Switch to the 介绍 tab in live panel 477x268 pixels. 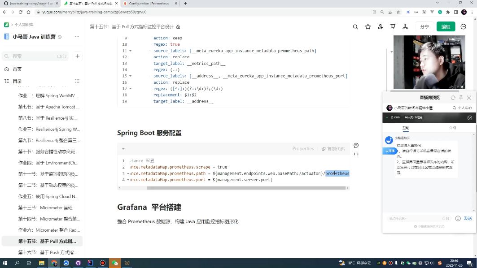pyautogui.click(x=452, y=128)
